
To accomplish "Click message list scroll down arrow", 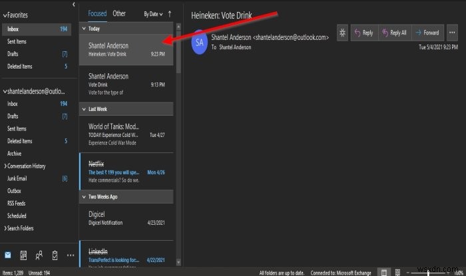I will tap(178, 262).
